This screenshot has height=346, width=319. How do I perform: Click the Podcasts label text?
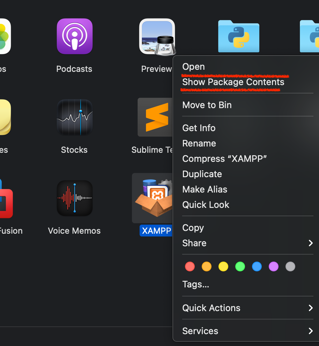[x=74, y=69]
